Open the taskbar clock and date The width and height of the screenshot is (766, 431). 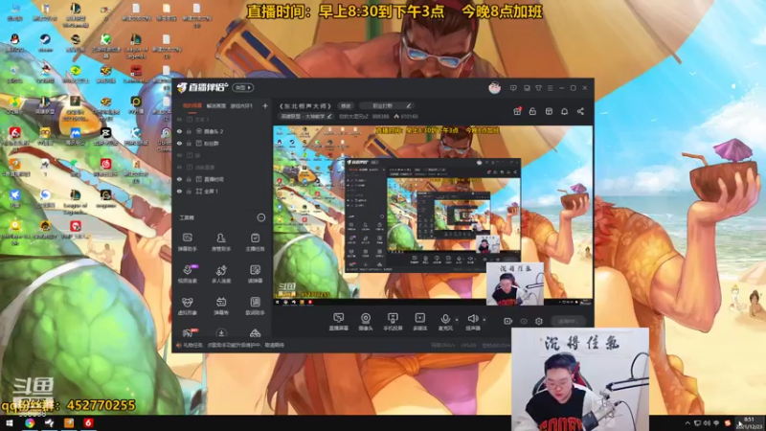click(751, 423)
